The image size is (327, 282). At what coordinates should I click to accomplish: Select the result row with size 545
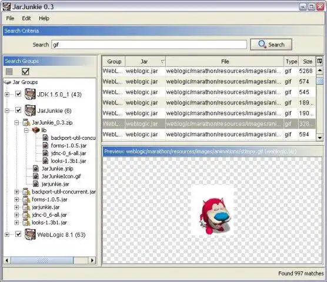[209, 92]
